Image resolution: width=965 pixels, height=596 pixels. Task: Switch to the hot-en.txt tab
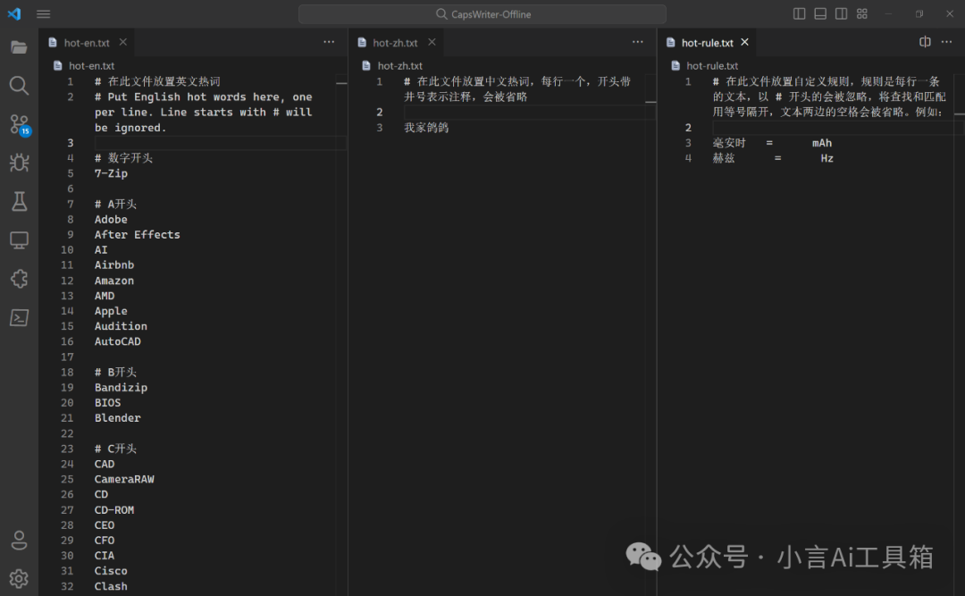(x=87, y=43)
